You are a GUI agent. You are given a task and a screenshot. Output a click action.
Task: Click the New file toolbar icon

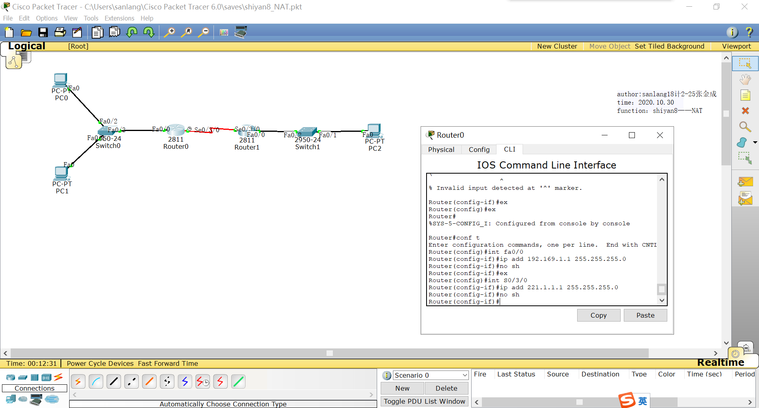[9, 32]
